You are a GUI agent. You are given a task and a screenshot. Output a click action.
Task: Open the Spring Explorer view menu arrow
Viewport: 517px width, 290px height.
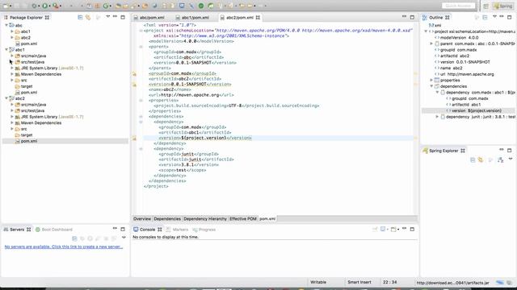pyautogui.click(x=511, y=159)
